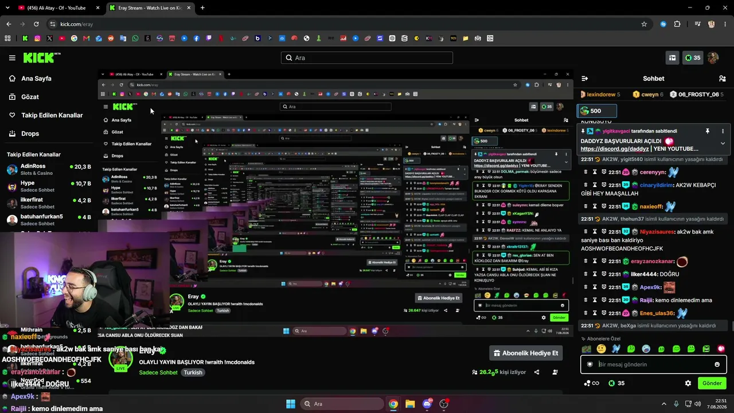This screenshot has width=734, height=413.
Task: Open AdinRoss followed channel
Action: coord(49,169)
